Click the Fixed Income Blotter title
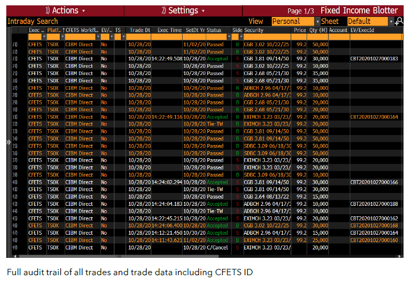 coord(359,11)
